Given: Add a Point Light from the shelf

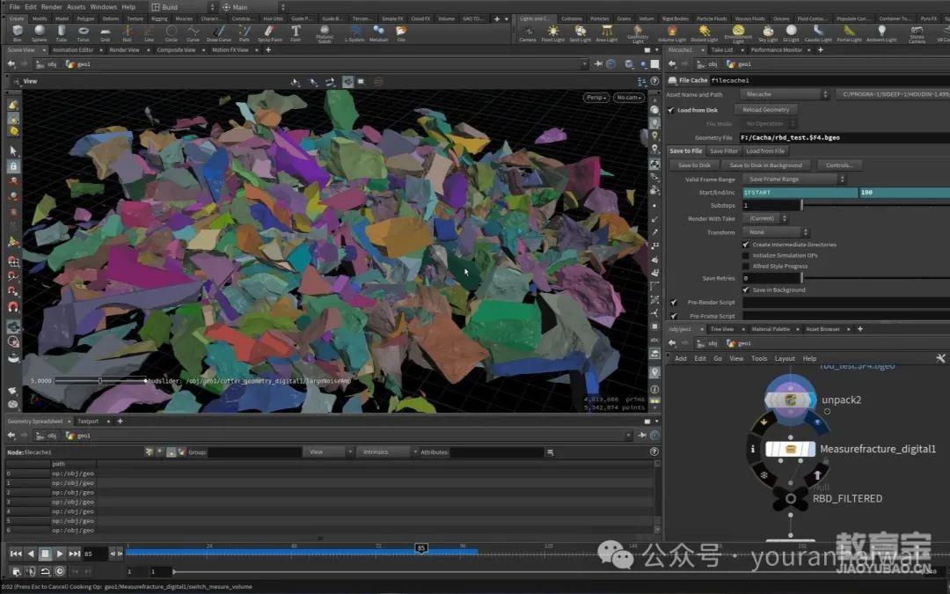Looking at the screenshot, I should coord(552,33).
